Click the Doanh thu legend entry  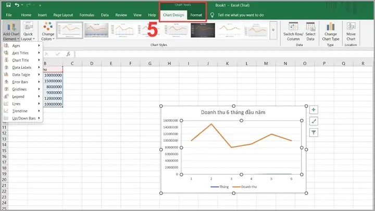click(x=245, y=187)
